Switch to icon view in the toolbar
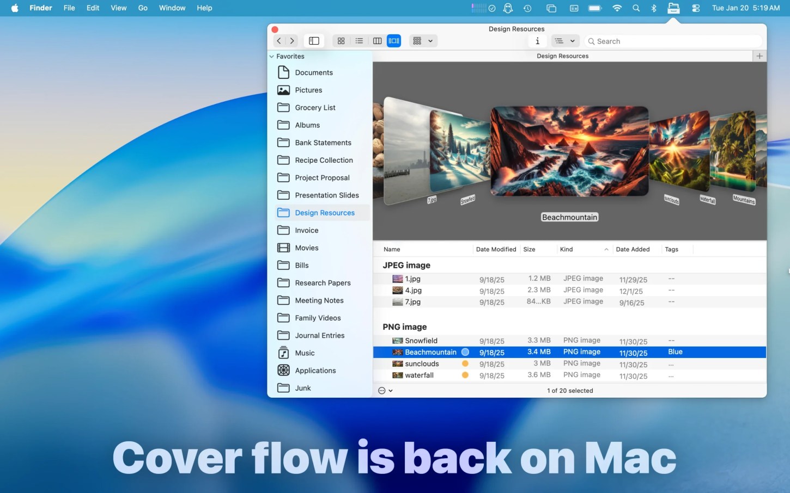This screenshot has height=493, width=790. tap(341, 40)
